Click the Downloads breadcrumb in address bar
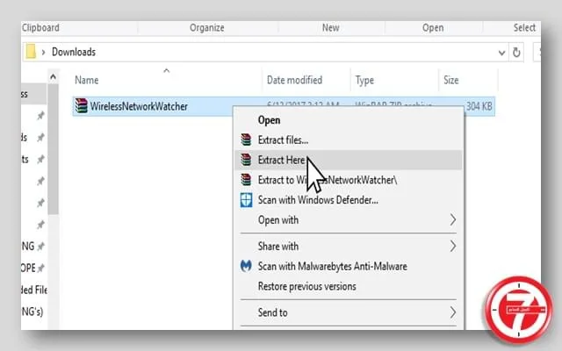562x351 pixels. click(x=74, y=52)
